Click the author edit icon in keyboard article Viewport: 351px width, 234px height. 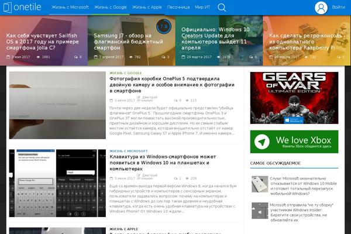coord(139,175)
